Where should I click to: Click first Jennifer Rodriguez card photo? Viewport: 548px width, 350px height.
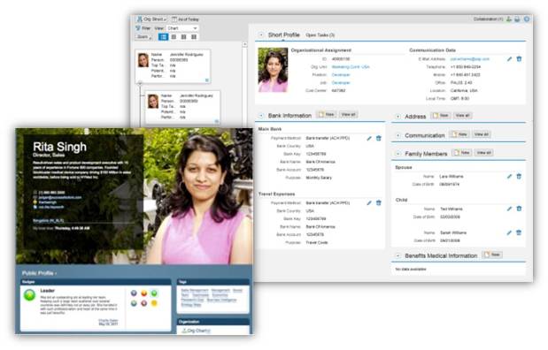coord(143,60)
